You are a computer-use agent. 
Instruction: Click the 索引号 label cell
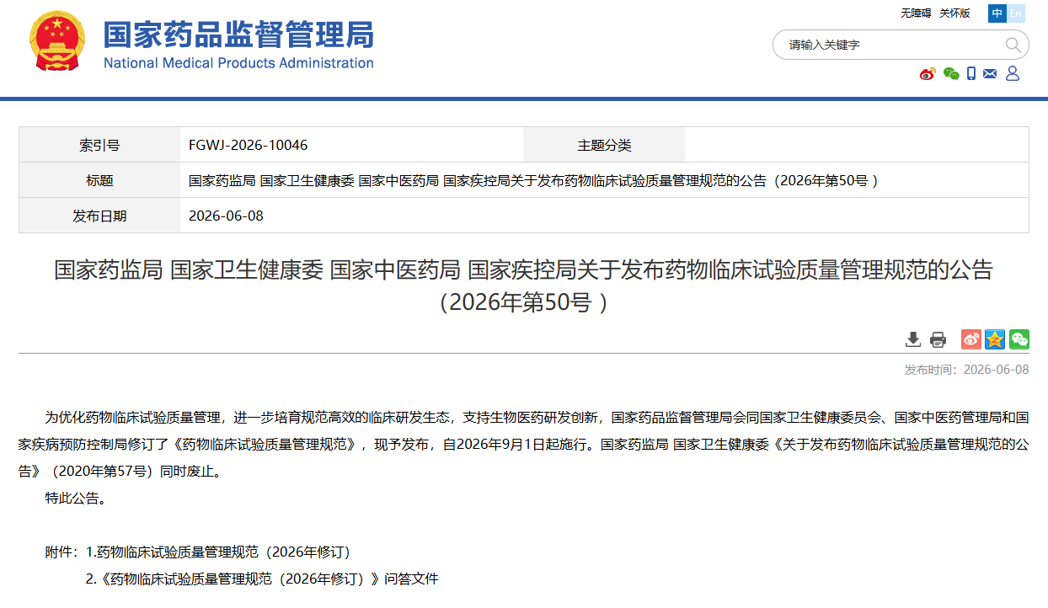click(99, 145)
